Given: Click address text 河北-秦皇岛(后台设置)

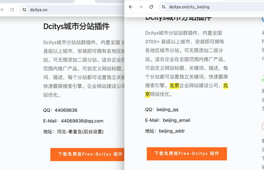Looking at the screenshot, I should pos(80,132).
